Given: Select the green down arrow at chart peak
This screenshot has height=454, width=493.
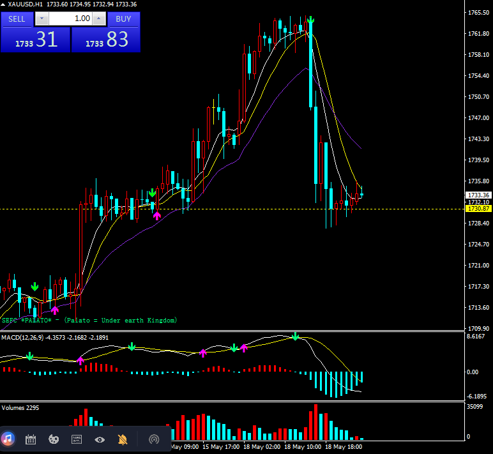Looking at the screenshot, I should [311, 22].
